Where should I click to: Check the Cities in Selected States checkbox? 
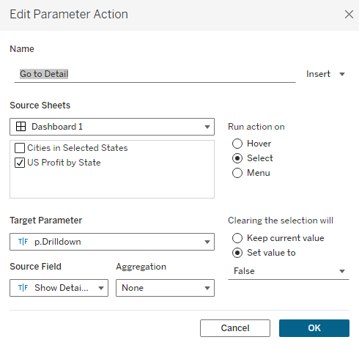pos(20,148)
